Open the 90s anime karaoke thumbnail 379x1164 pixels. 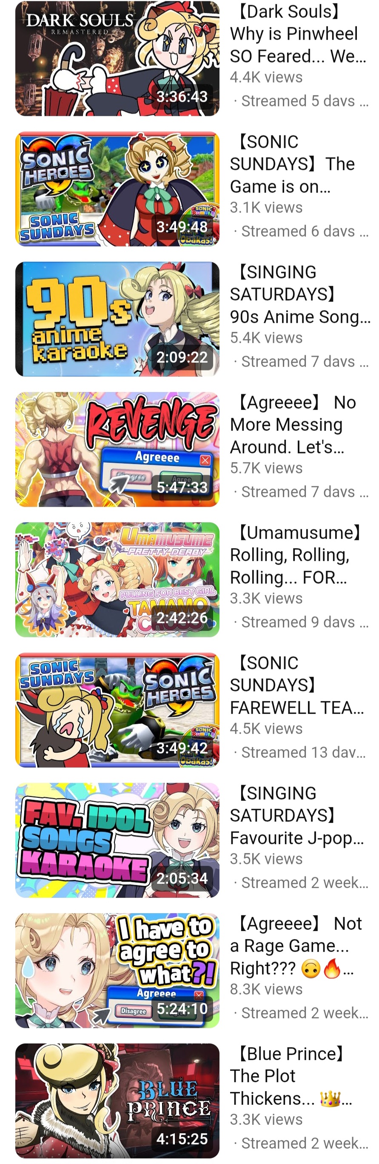point(117,319)
